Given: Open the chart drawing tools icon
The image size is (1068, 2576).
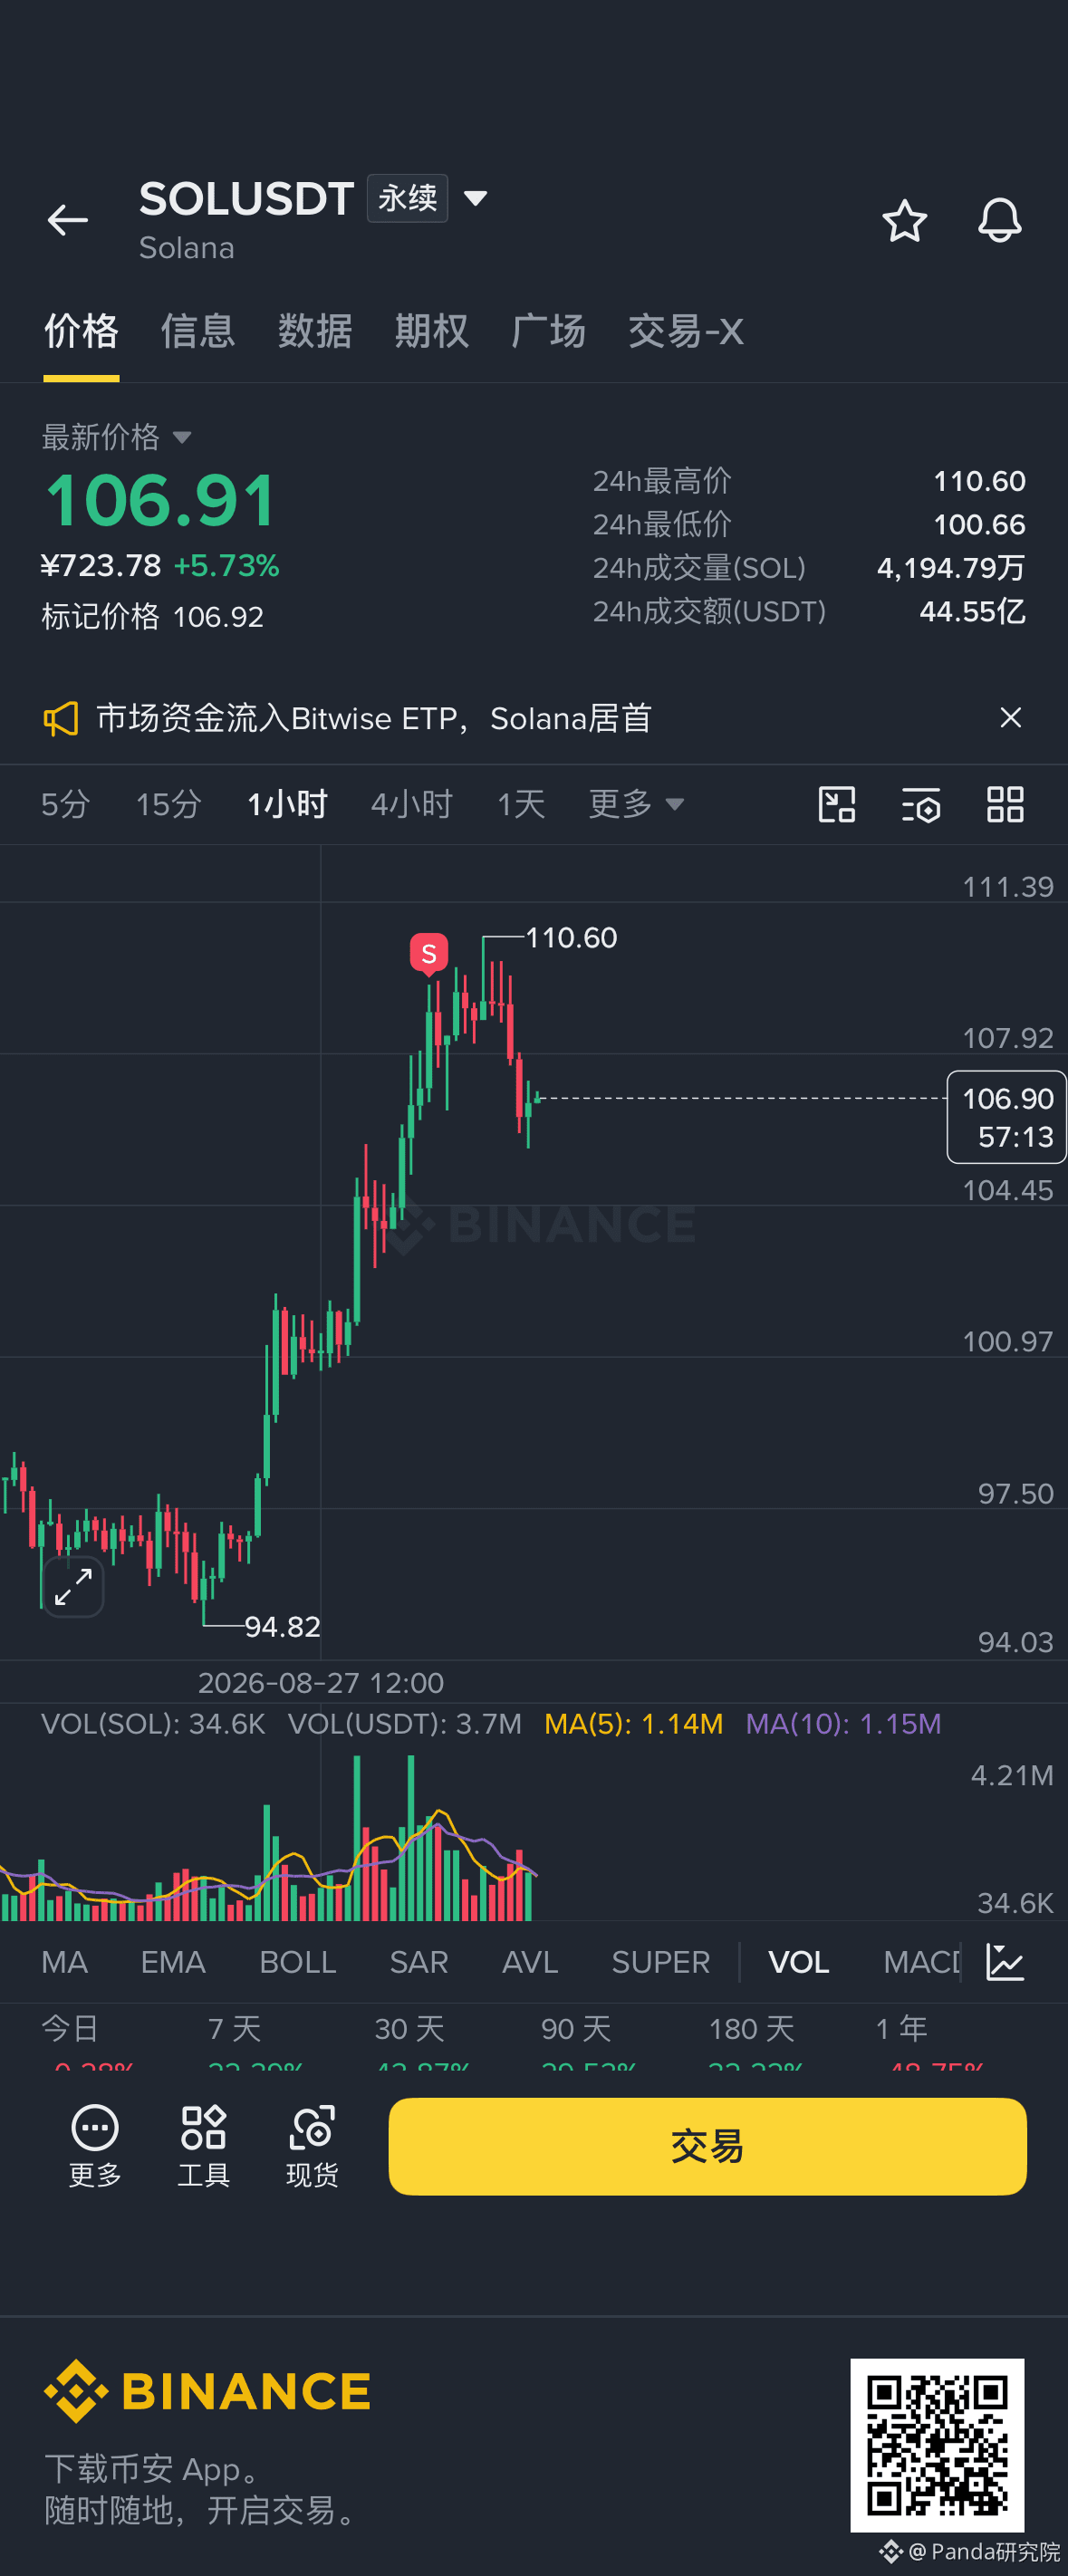Looking at the screenshot, I should click(836, 804).
